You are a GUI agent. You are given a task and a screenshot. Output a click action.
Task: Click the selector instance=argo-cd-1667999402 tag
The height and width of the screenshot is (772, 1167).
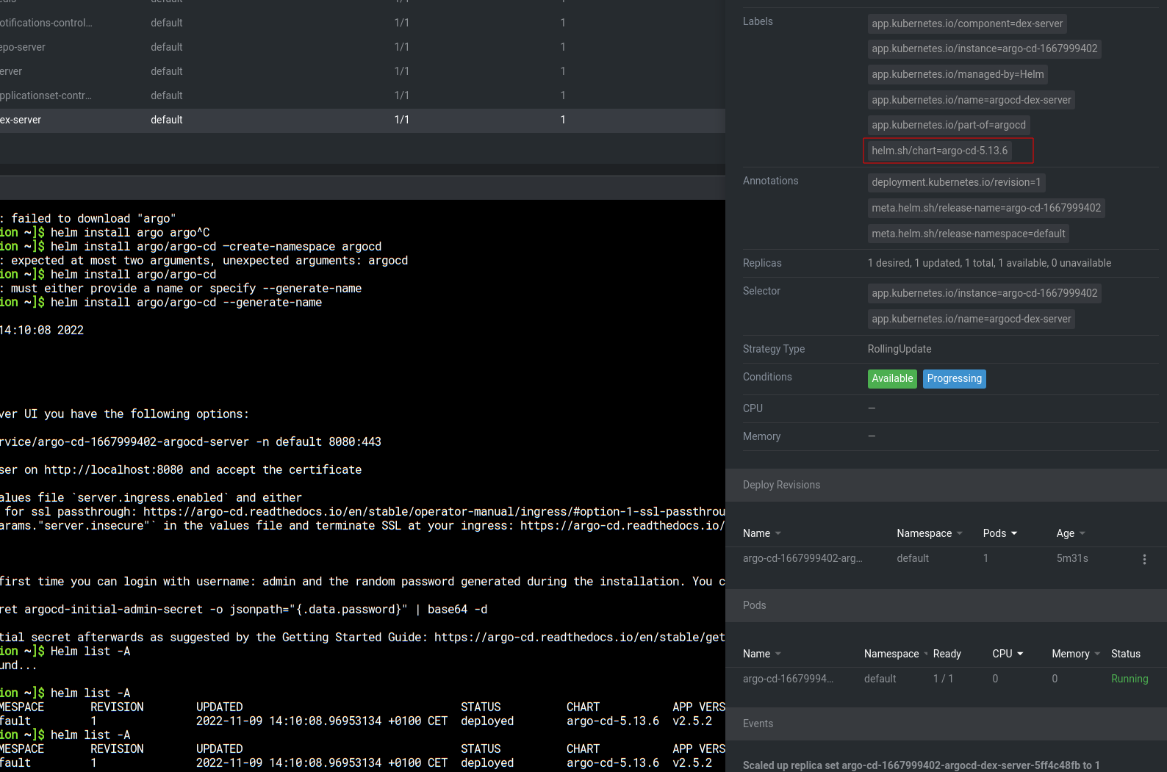pos(984,293)
